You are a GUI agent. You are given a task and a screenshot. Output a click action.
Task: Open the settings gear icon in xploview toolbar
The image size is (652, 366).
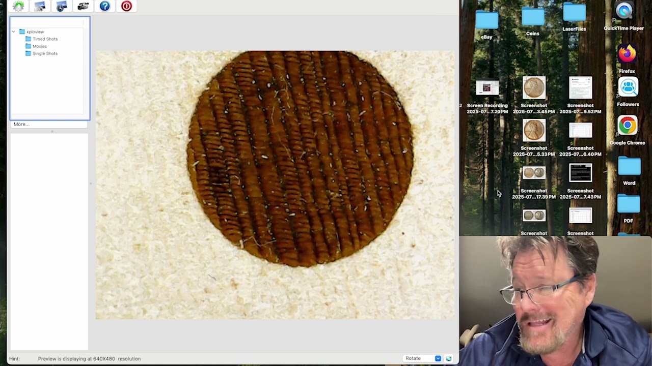18,6
